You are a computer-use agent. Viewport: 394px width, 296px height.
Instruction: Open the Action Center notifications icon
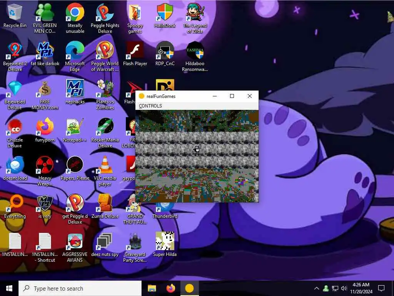point(381,288)
